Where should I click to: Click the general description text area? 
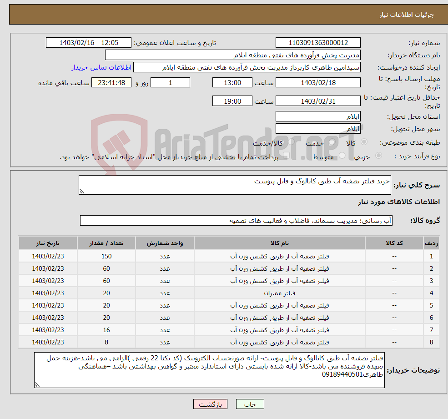(235, 185)
